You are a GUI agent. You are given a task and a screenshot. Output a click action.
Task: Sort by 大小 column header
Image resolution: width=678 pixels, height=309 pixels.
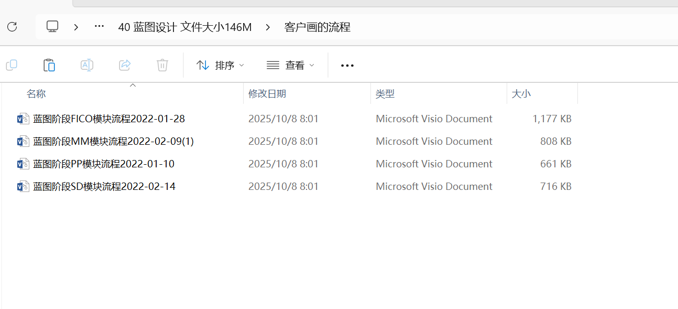coord(521,94)
